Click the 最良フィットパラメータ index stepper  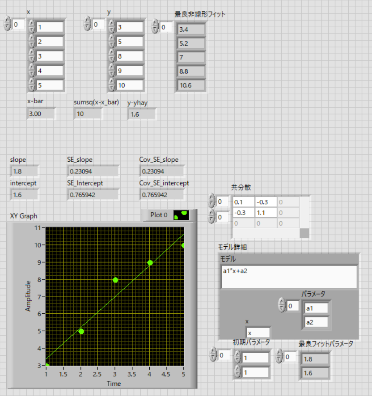[x=280, y=357]
